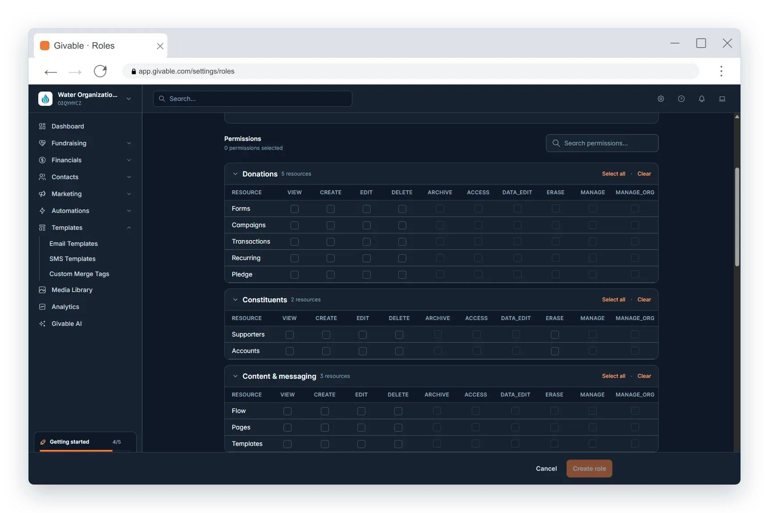Open SMS Templates in sidebar

click(73, 259)
